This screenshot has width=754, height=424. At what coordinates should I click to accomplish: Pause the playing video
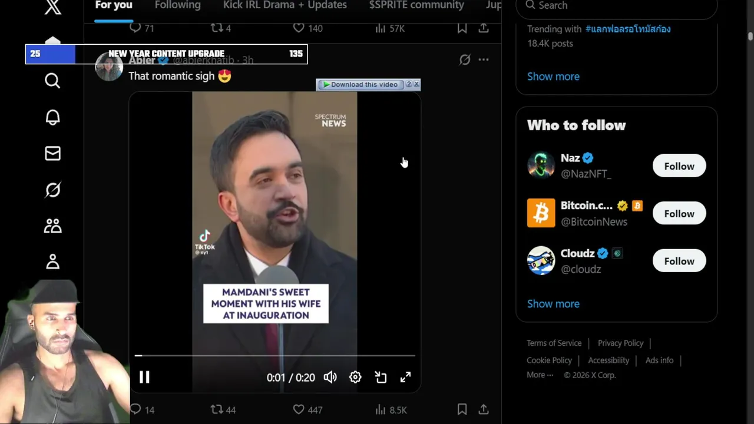click(x=144, y=377)
